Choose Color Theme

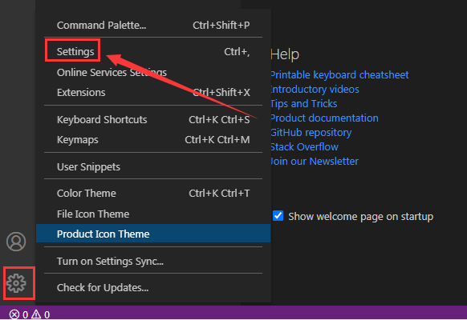153,194
